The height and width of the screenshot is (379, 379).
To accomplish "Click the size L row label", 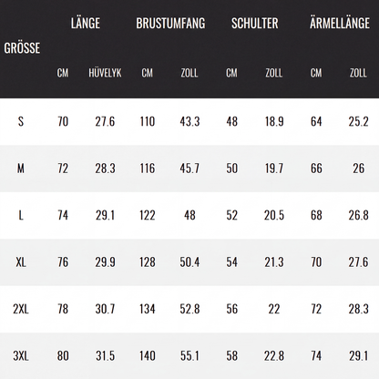I will [x=21, y=215].
